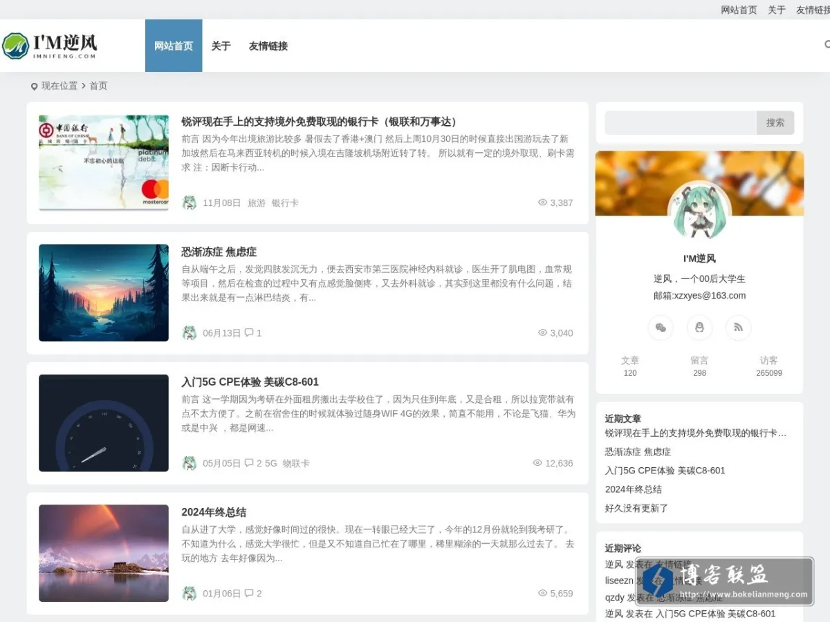Screen dimensions: 830x622
Task: Click the views eye icon showing 3,387
Action: coord(542,202)
